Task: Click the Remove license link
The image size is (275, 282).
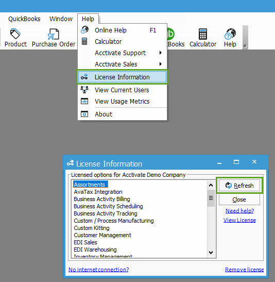Action: pyautogui.click(x=244, y=270)
